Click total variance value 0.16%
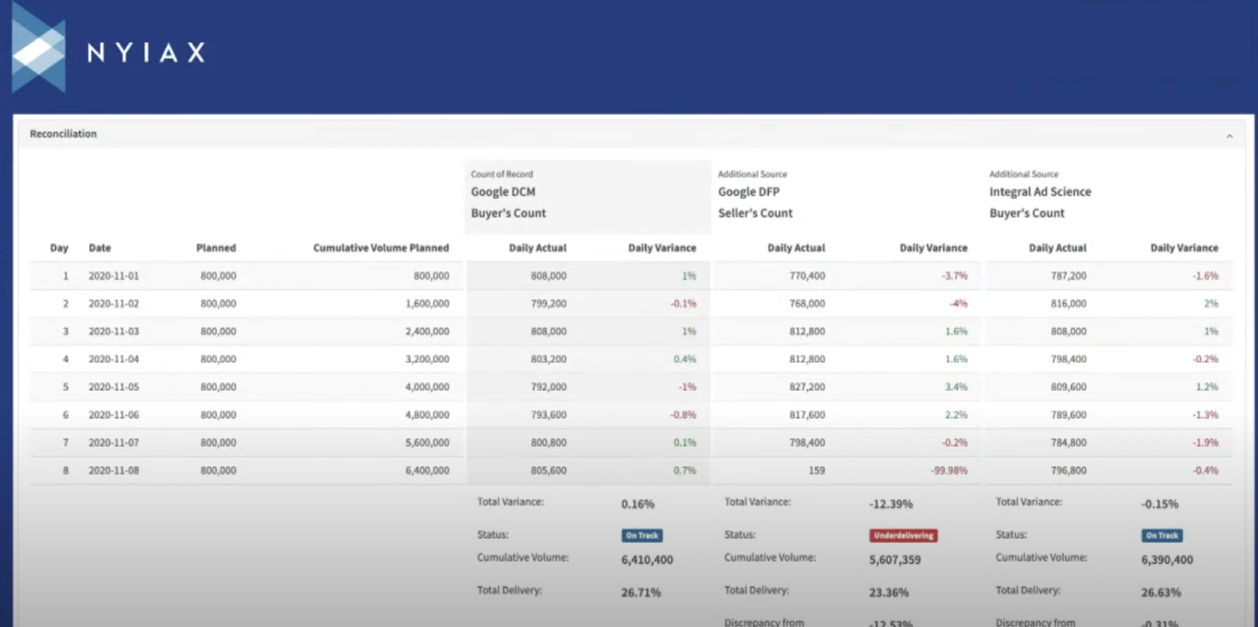1258x627 pixels. [x=637, y=504]
